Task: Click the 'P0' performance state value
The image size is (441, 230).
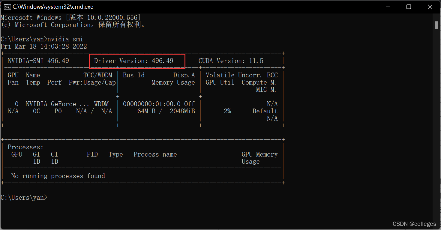Action: coord(58,111)
